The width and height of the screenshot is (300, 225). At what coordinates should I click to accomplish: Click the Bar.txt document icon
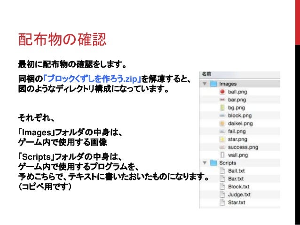tap(222, 179)
